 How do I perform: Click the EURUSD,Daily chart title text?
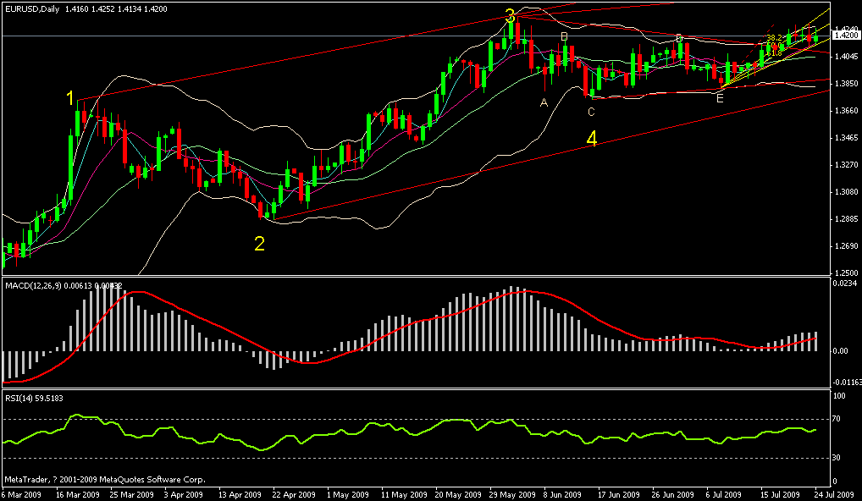point(32,8)
